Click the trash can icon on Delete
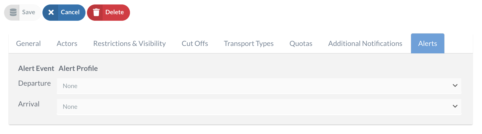482x134 pixels. point(96,12)
